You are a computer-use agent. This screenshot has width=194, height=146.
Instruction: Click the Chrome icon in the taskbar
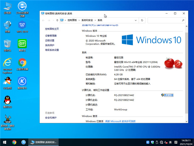pyautogui.click(x=14, y=142)
